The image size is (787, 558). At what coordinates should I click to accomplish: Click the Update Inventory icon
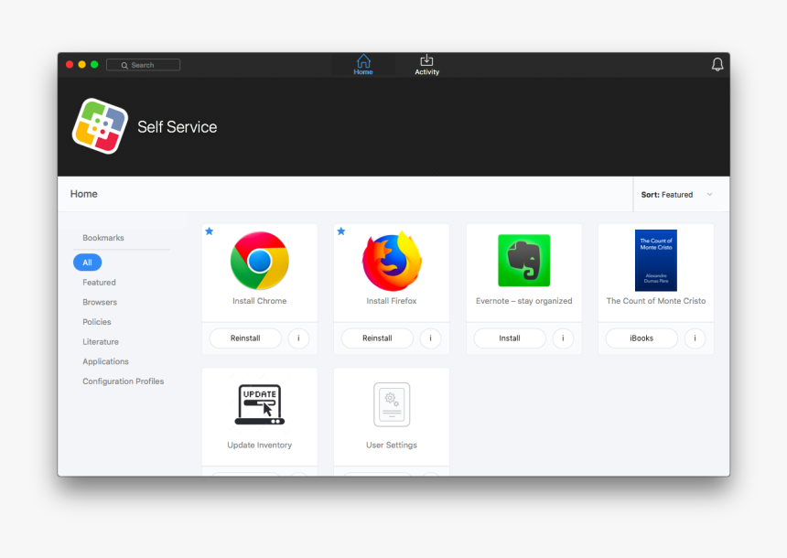259,402
